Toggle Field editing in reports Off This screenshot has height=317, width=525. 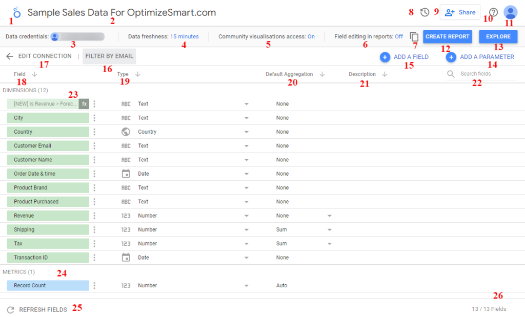point(398,37)
